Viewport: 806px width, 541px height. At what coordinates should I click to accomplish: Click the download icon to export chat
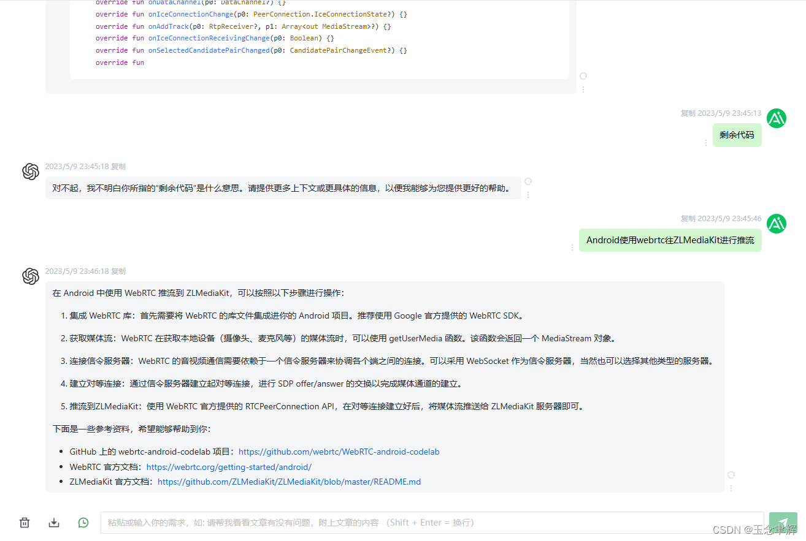tap(54, 523)
